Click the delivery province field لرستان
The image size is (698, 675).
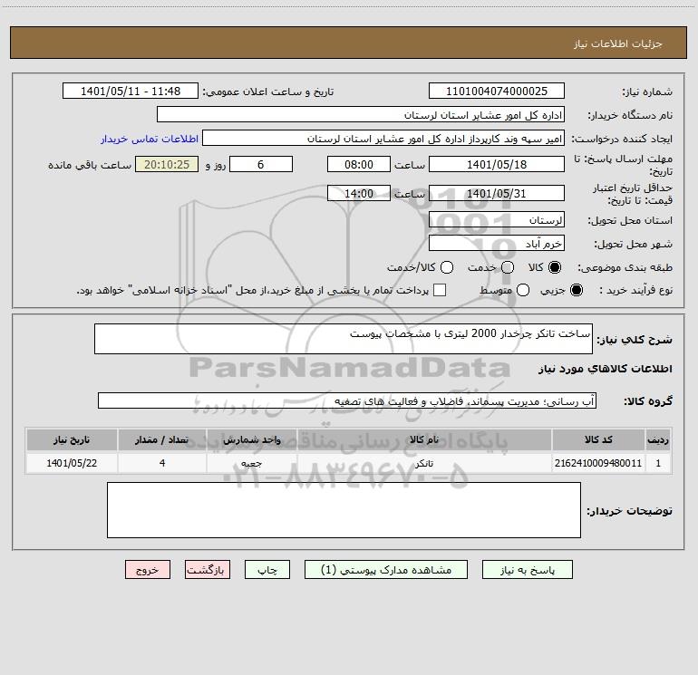click(x=497, y=220)
